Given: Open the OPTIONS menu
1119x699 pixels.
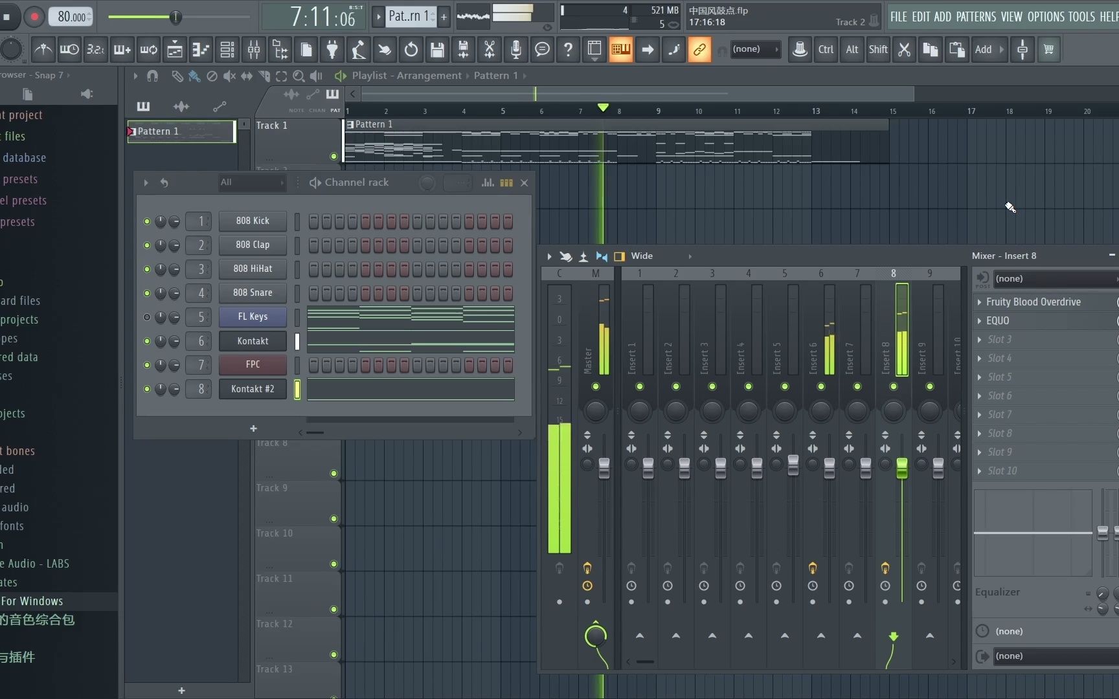Looking at the screenshot, I should [x=1045, y=17].
